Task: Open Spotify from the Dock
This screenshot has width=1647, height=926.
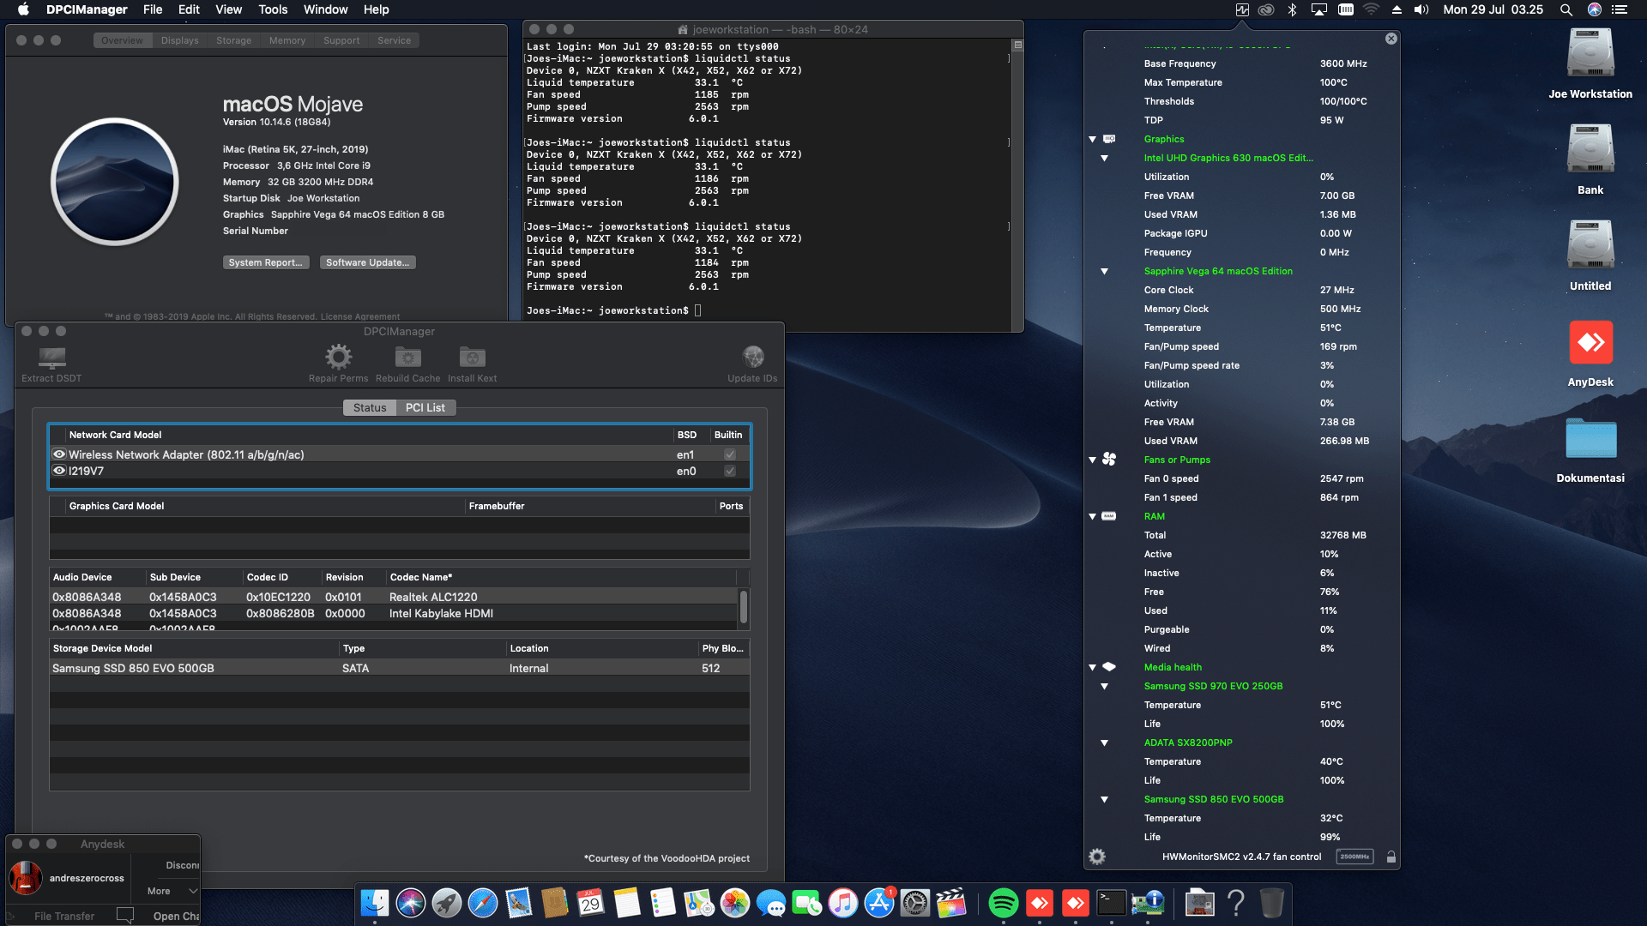Action: coord(1003,903)
